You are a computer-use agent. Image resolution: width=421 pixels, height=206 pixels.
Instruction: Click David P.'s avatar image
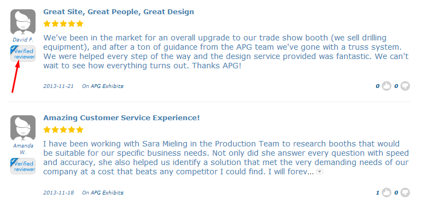tap(23, 22)
